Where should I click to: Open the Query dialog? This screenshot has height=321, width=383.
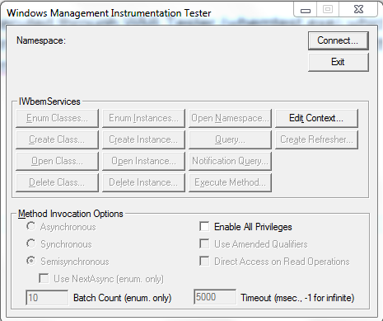pos(230,139)
